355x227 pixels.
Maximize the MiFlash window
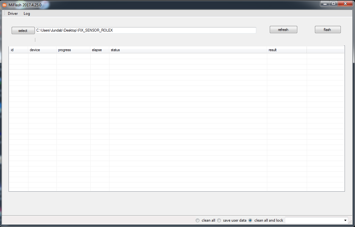334,3
